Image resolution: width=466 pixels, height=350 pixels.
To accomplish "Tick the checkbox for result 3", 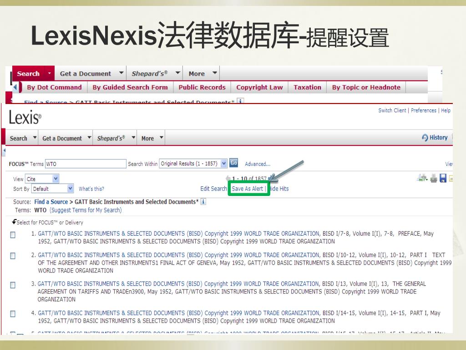I will [x=13, y=285].
